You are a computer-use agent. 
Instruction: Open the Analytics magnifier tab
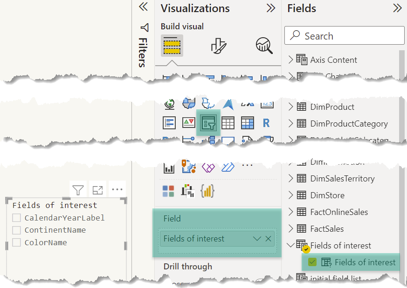264,46
